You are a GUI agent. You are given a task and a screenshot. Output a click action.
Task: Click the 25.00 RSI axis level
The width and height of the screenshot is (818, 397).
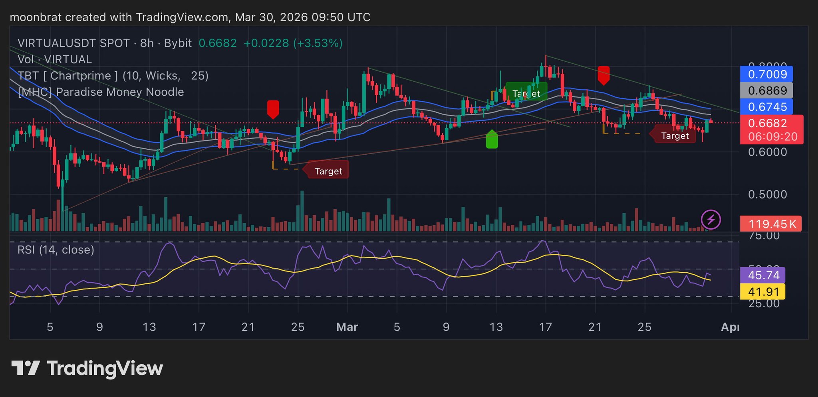point(764,304)
